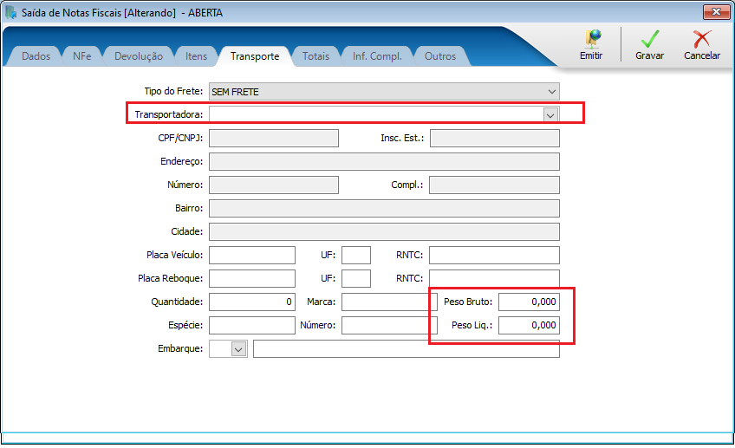Image resolution: width=735 pixels, height=448 pixels.
Task: Click the Emitir globe icon
Action: (593, 39)
